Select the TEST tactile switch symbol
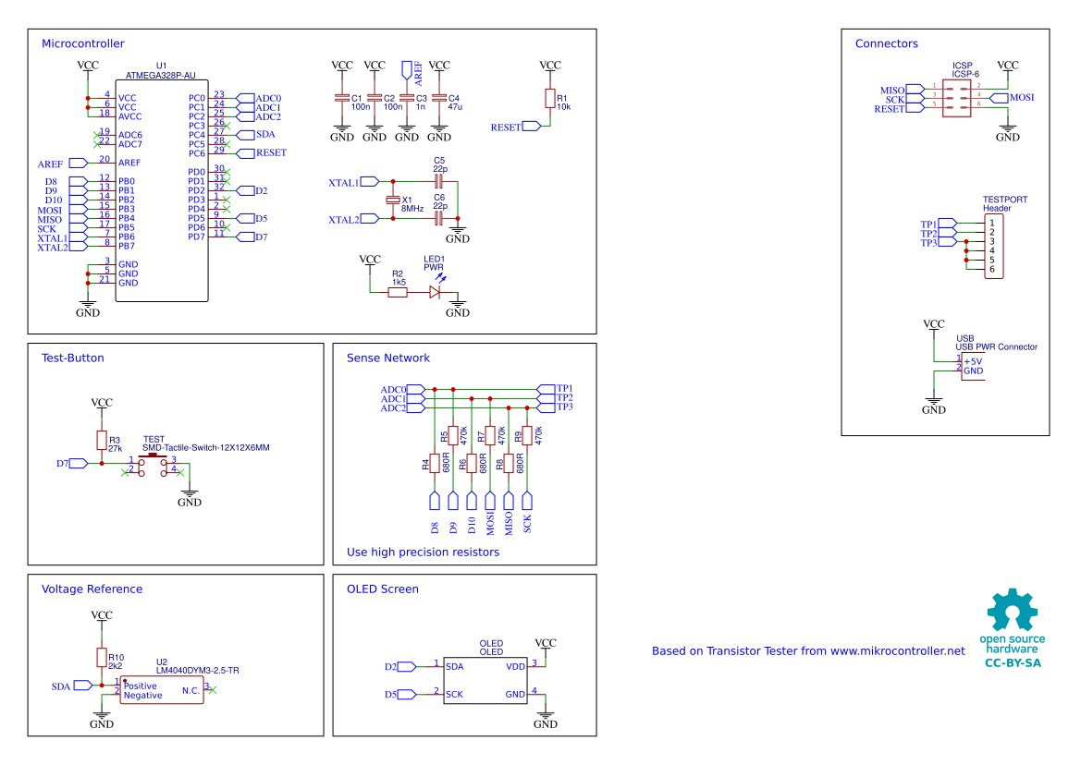Viewport: 1081px width, 765px height. (154, 464)
